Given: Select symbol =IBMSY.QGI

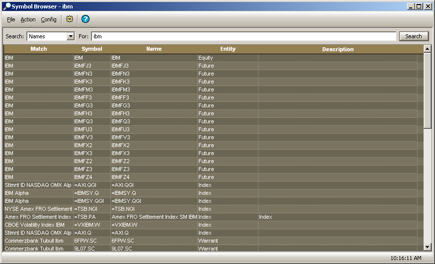Looking at the screenshot, I should [92, 201].
